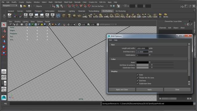Click the Grid shelf button
Image resolution: width=197 pixels, height=111 pixels.
[x=26, y=15]
